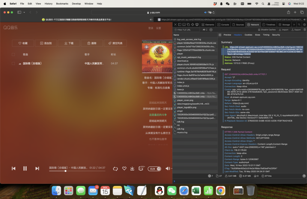The image size is (307, 199).
Task: Click group media requests filter icon
Action: click(211, 30)
